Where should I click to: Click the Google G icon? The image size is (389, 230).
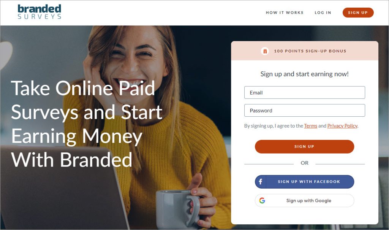[262, 200]
